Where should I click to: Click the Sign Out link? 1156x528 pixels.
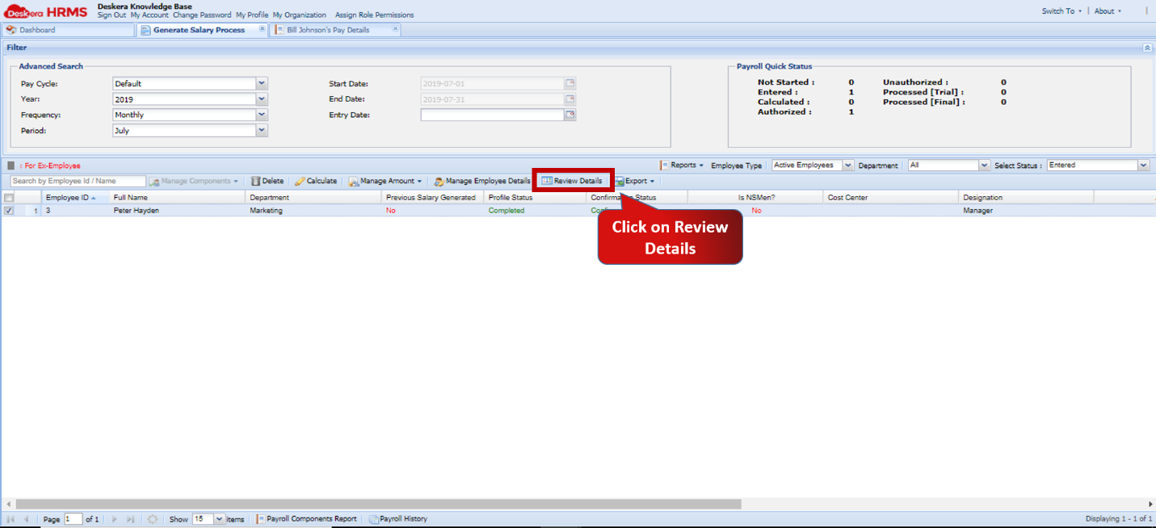click(x=111, y=15)
